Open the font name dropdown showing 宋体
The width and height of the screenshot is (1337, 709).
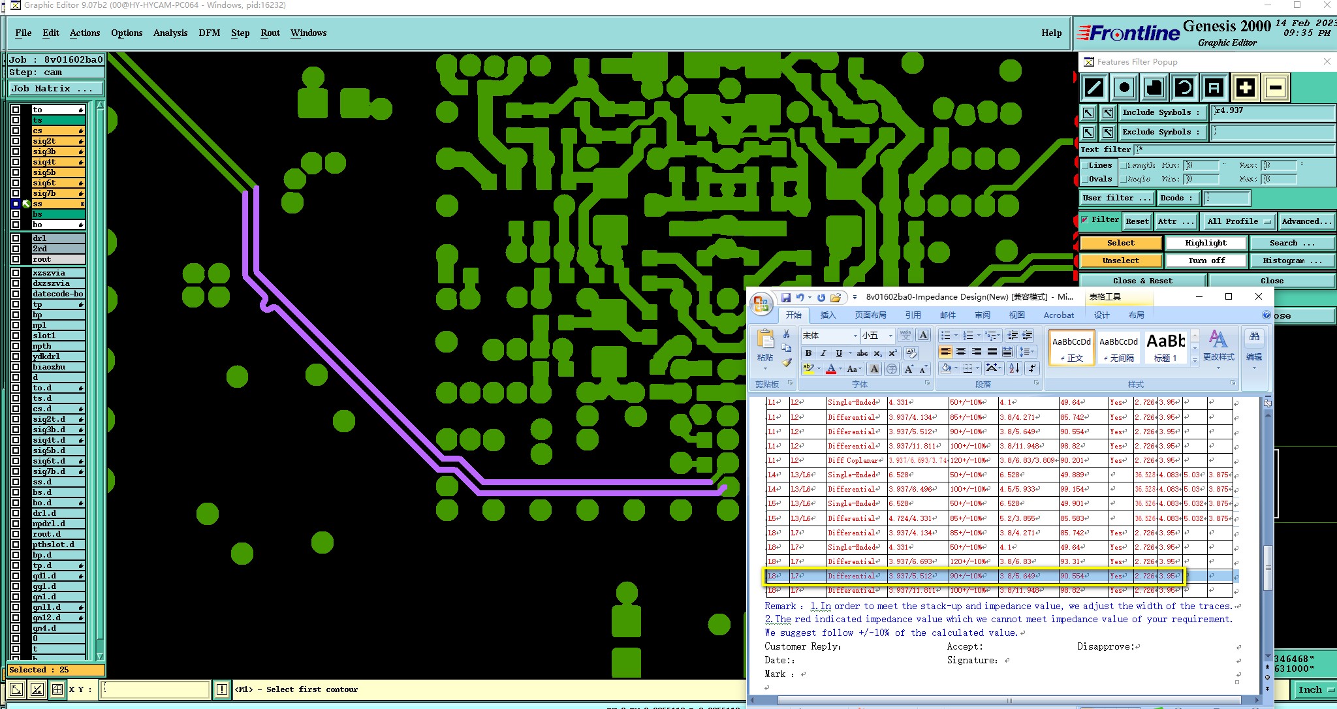tap(855, 336)
